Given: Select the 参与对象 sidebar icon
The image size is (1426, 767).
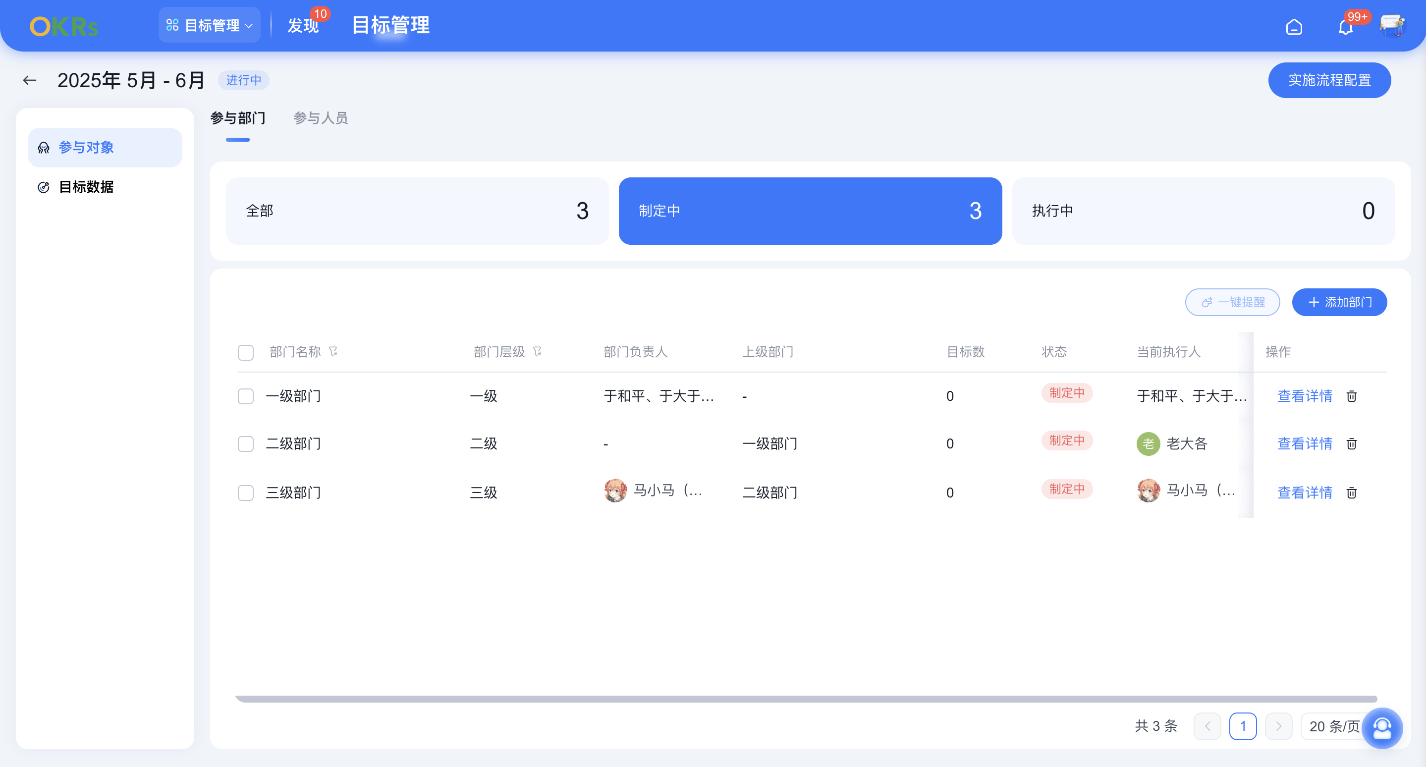Looking at the screenshot, I should click(x=44, y=147).
